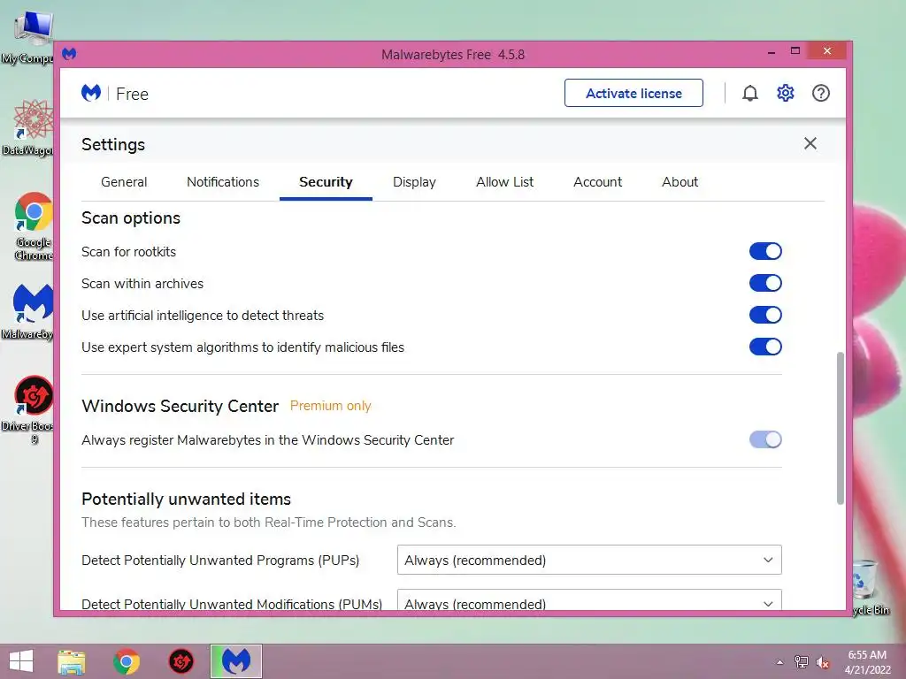Close the Settings panel with X
This screenshot has width=906, height=679.
click(x=810, y=143)
